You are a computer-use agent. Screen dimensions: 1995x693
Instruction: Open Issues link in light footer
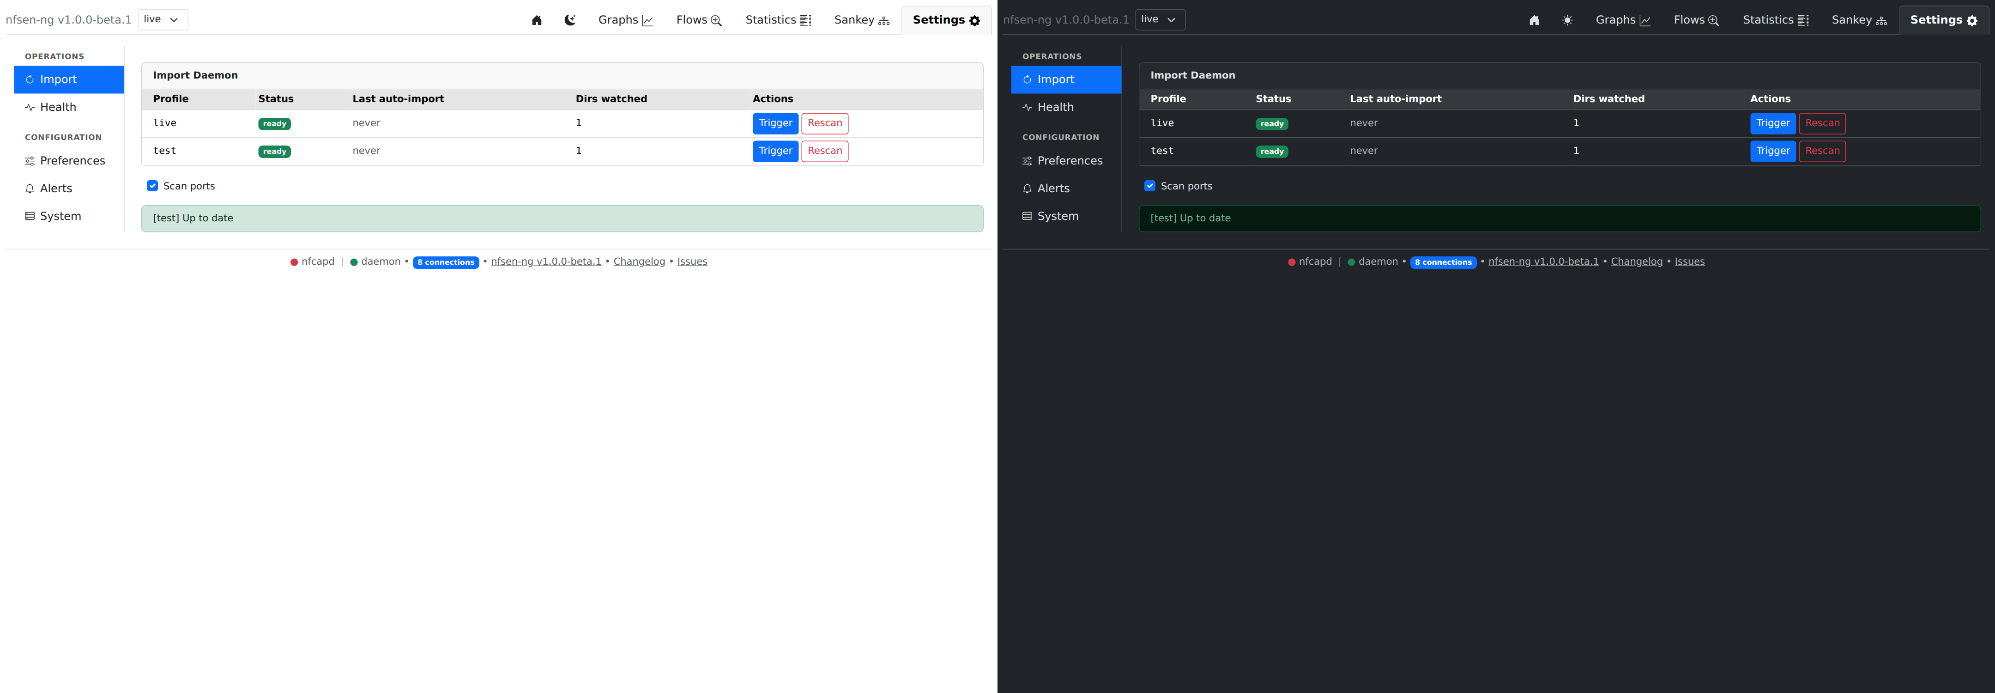(692, 262)
